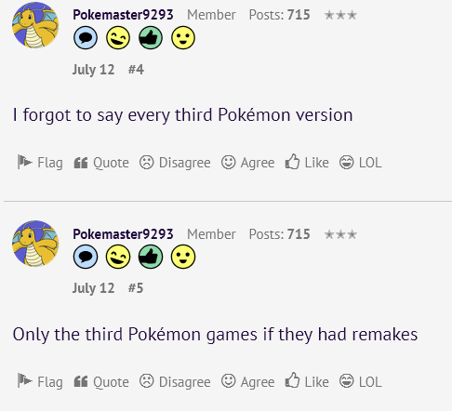React LOL to post #4

click(x=360, y=163)
